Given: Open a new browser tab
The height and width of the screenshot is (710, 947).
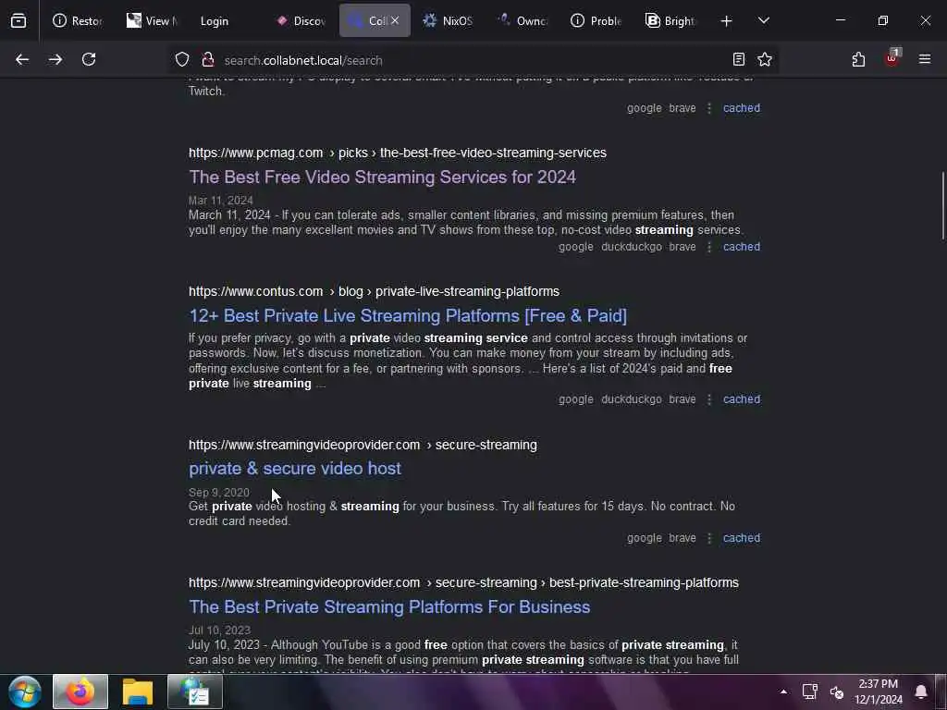Looking at the screenshot, I should (x=727, y=21).
